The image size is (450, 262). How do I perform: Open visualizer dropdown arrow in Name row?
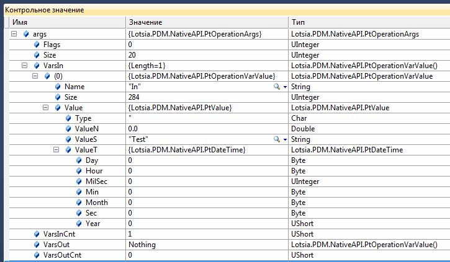point(285,87)
